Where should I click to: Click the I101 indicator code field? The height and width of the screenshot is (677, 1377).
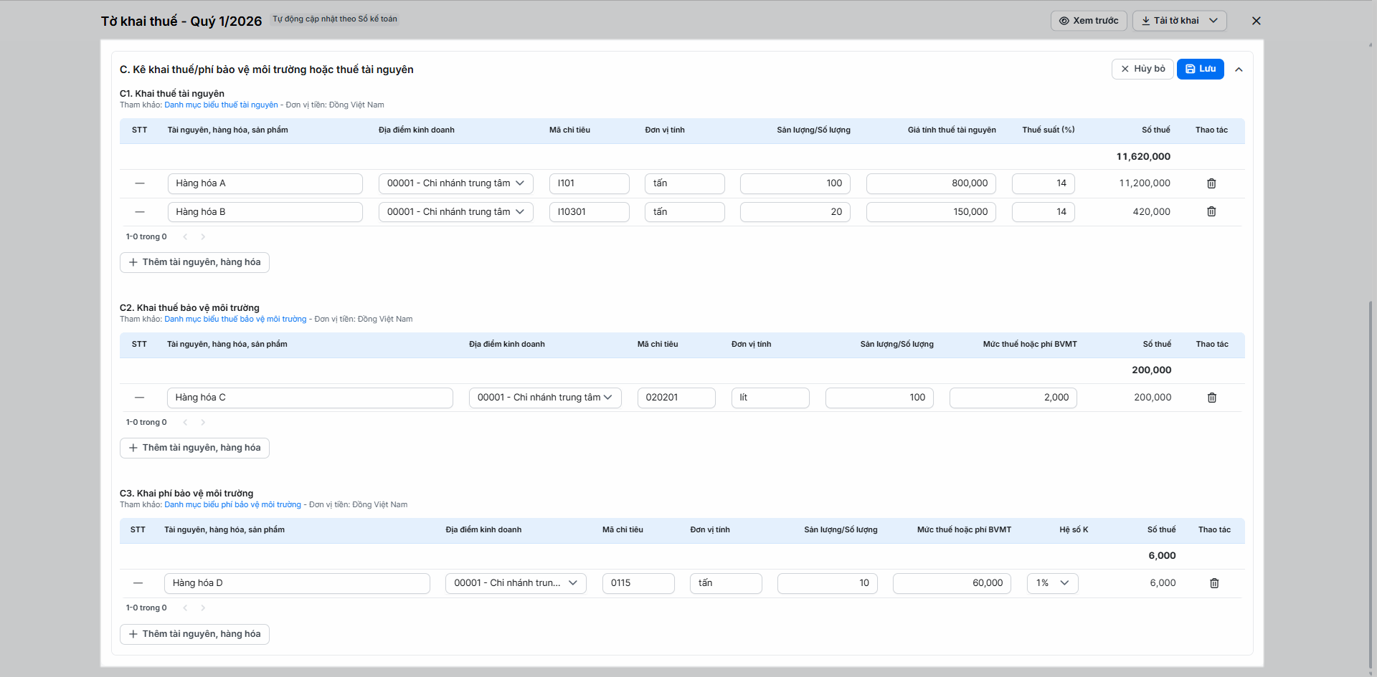589,183
